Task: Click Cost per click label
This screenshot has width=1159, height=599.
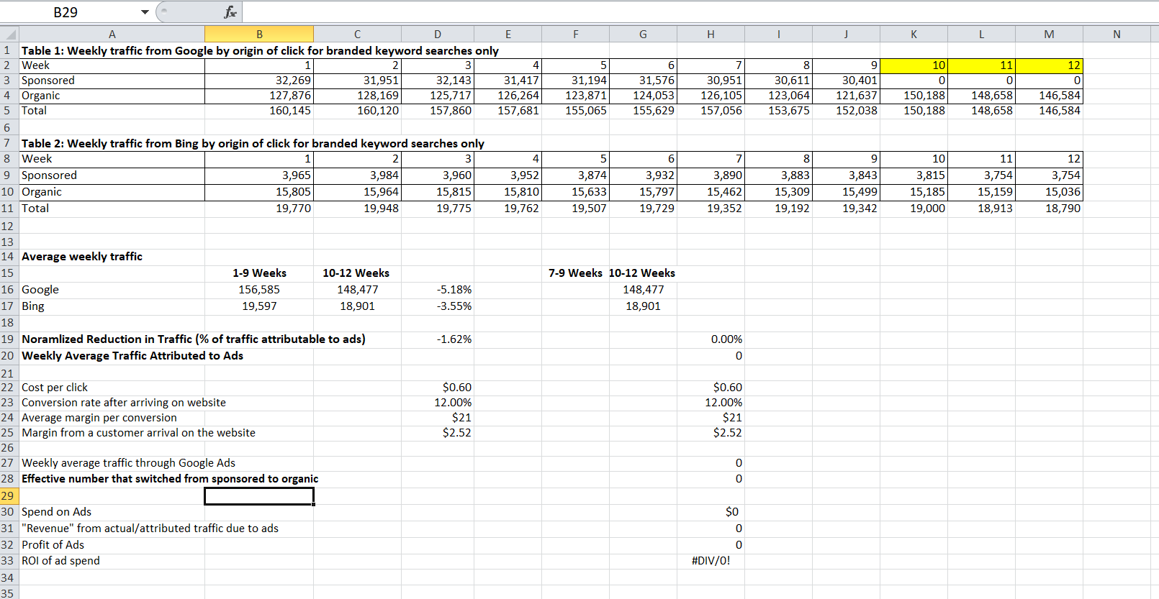Action: click(55, 388)
